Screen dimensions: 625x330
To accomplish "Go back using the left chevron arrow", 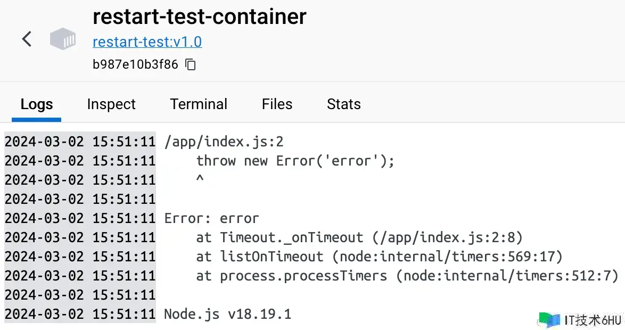I will [27, 39].
